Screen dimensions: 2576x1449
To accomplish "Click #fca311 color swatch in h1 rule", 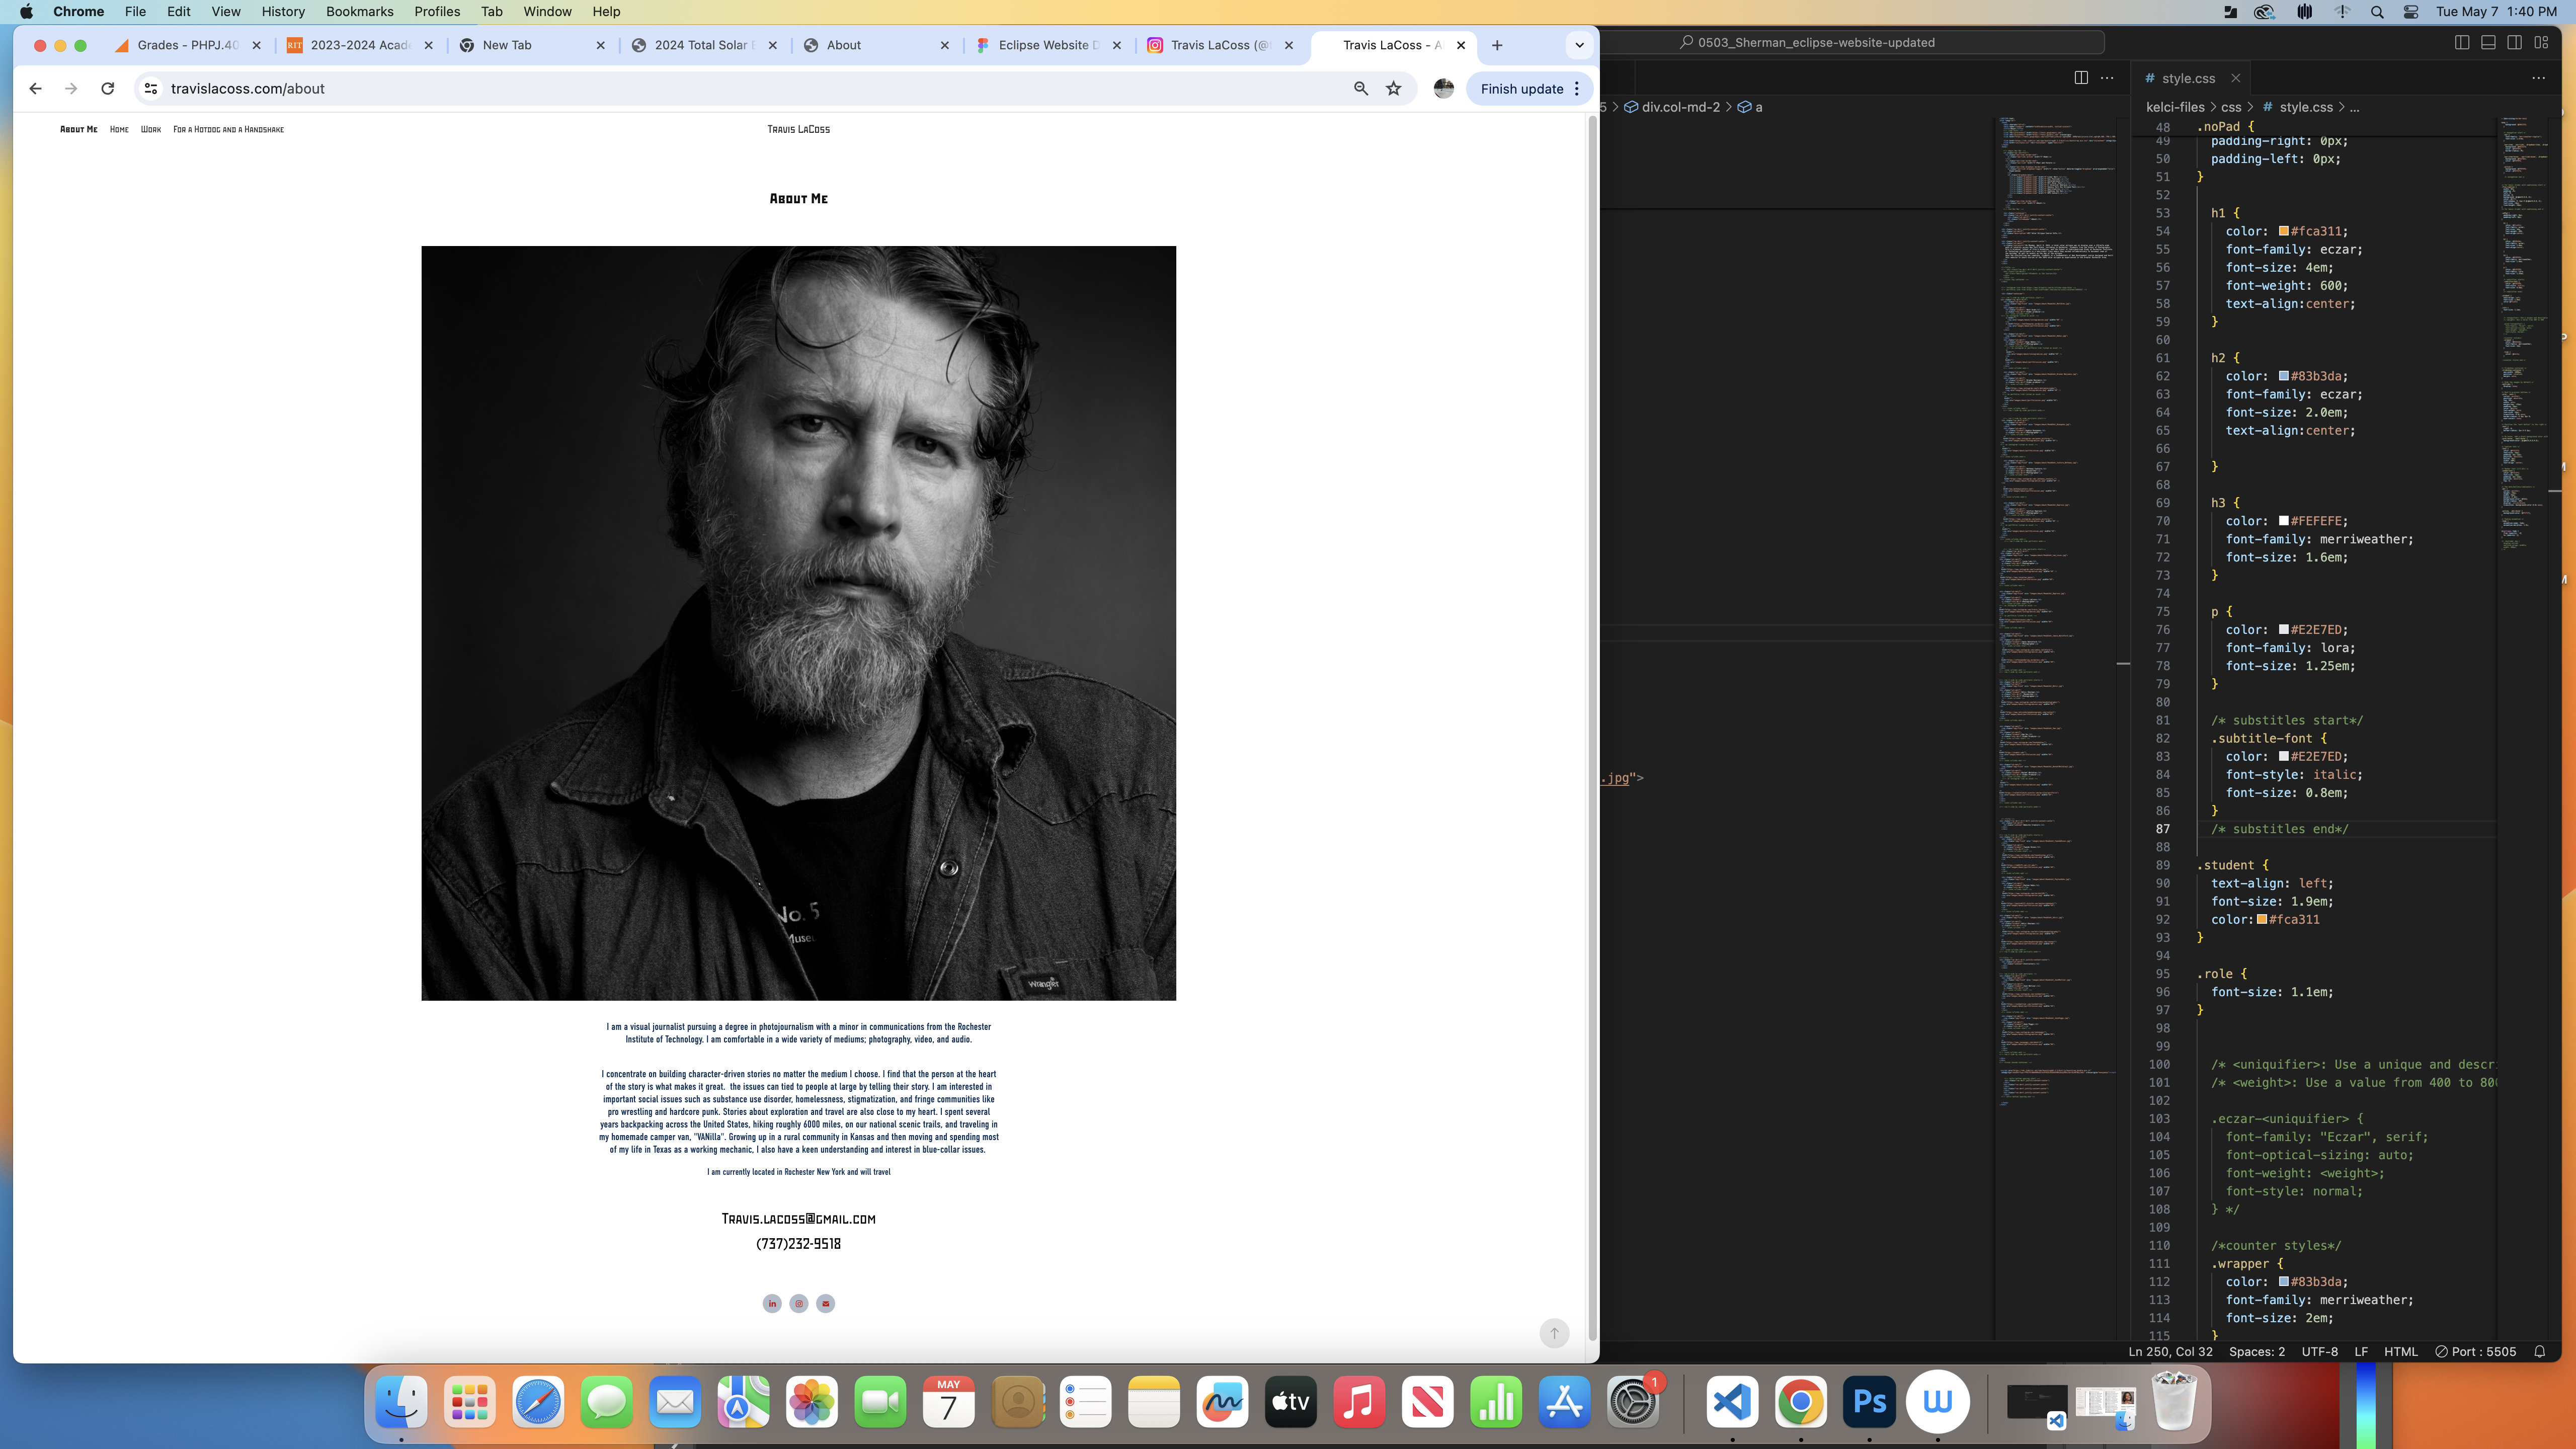I will pyautogui.click(x=2284, y=231).
